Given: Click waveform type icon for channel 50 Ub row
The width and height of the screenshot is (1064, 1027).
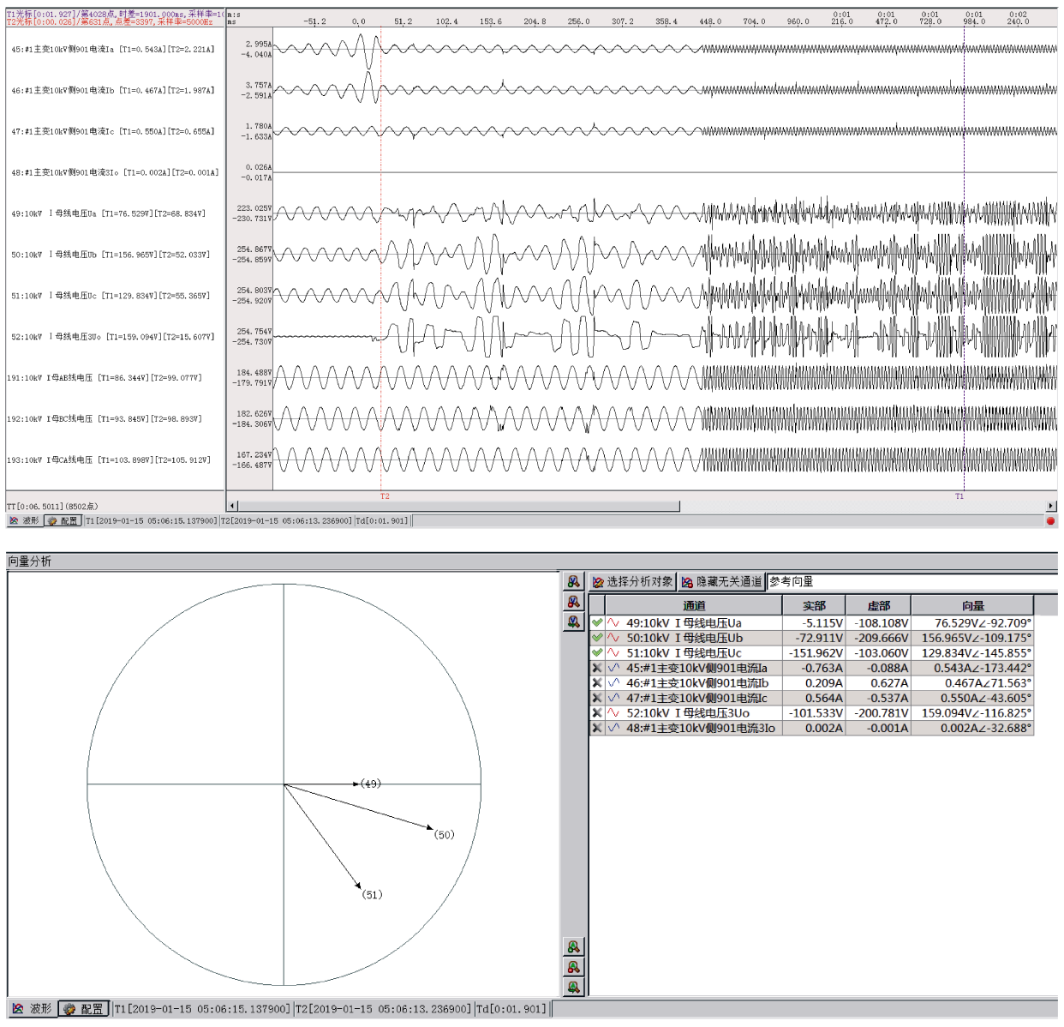Looking at the screenshot, I should [x=613, y=638].
